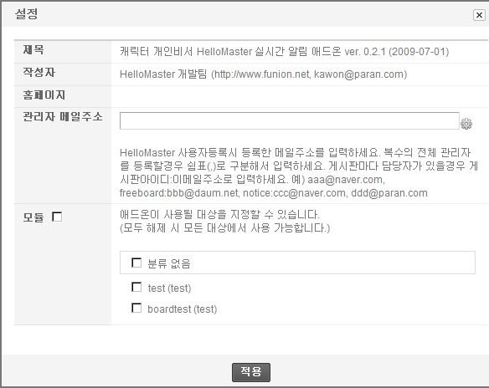Click the 모듈 row label
This screenshot has width=489, height=388.
[33, 217]
